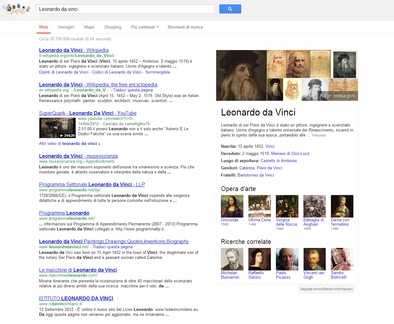Click Segnala errori/Ulteriori informazioni button
Image resolution: width=394 pixels, height=324 pixels.
click(327, 289)
